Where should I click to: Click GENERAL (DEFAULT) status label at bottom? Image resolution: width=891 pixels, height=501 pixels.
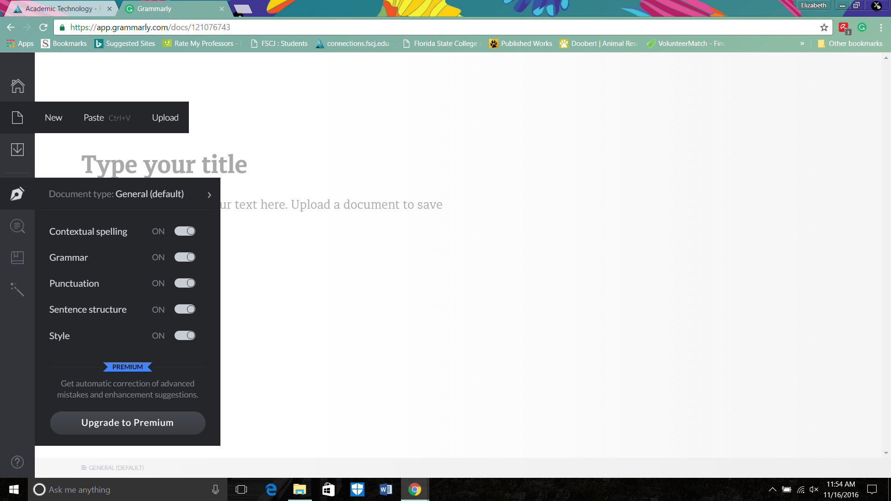113,468
